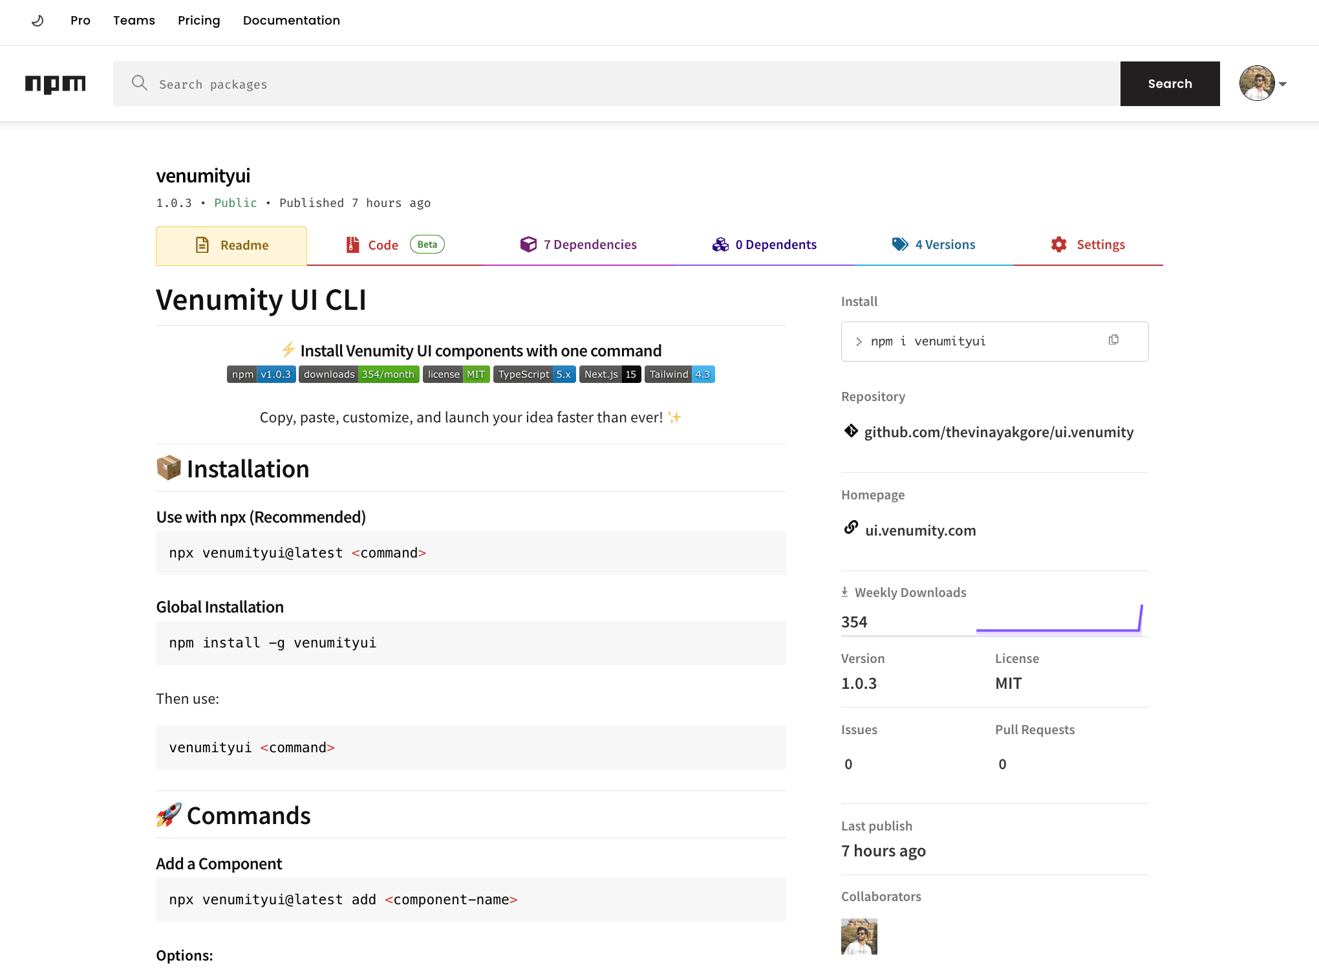Open the package Settings tab
This screenshot has height=978, width=1319.
tap(1088, 245)
